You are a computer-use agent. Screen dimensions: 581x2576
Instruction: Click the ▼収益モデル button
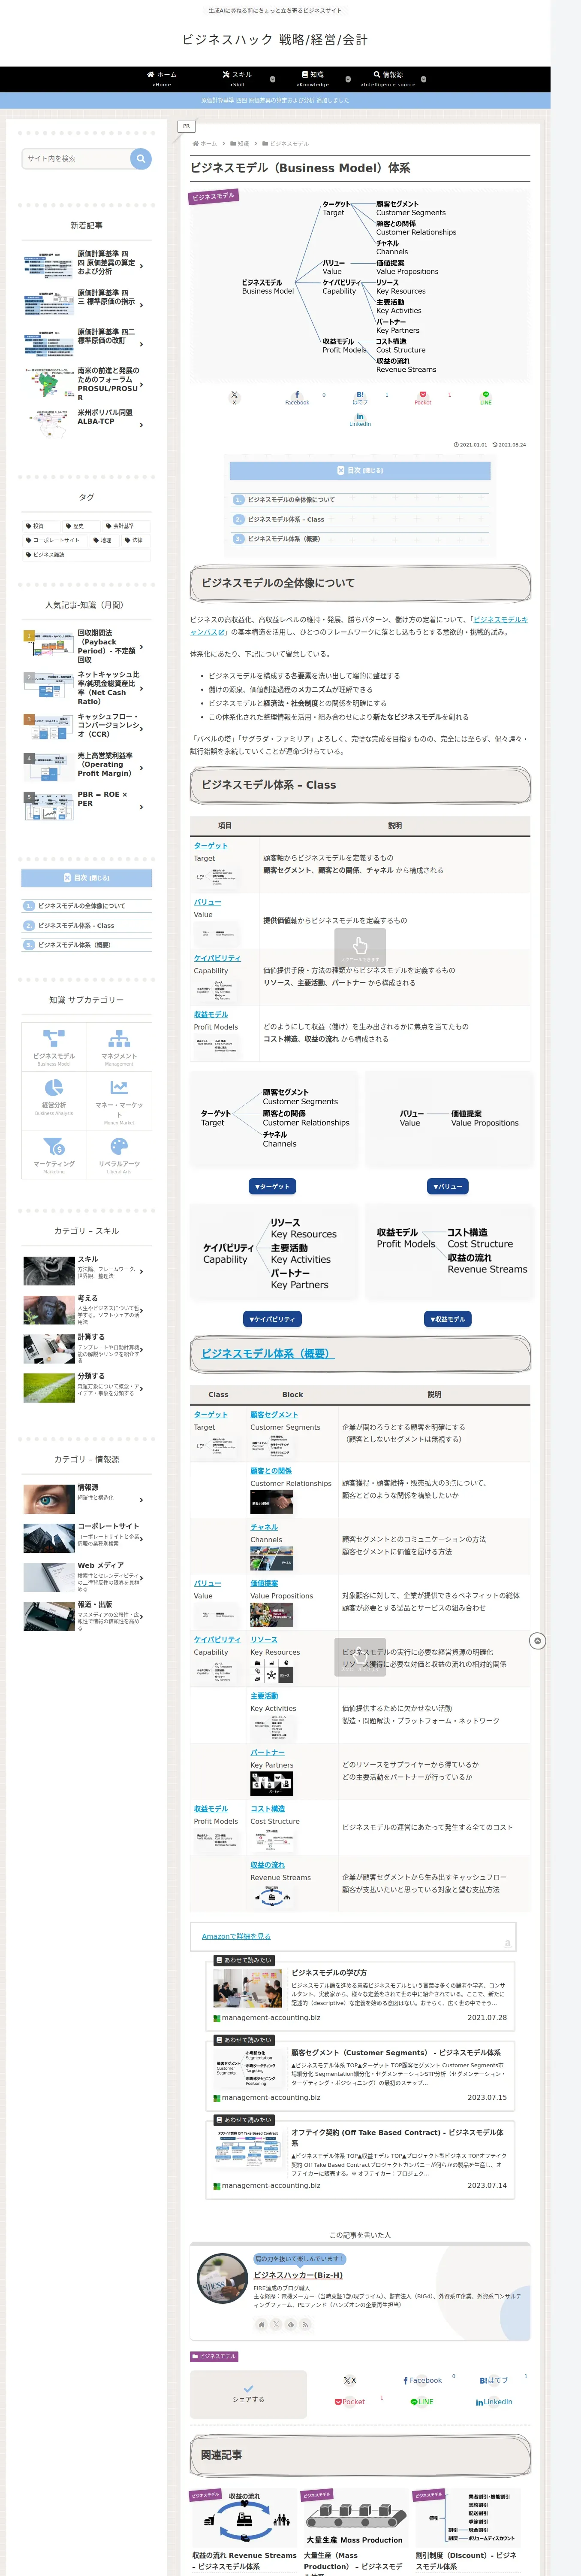tap(448, 1319)
